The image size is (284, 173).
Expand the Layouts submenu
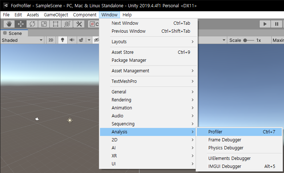[148, 42]
